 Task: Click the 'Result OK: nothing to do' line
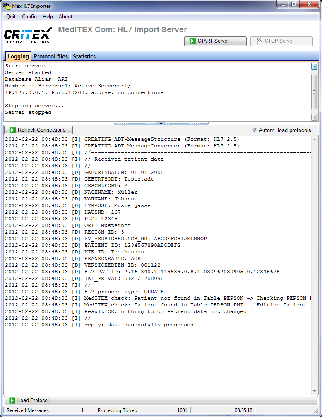tap(126, 312)
